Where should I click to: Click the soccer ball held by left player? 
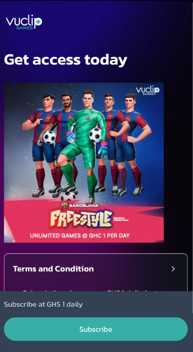pos(49,137)
